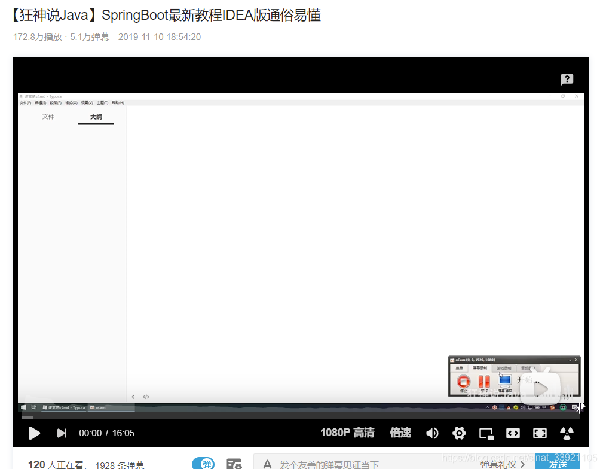Open Typora 帮助(H) menu

[x=118, y=103]
